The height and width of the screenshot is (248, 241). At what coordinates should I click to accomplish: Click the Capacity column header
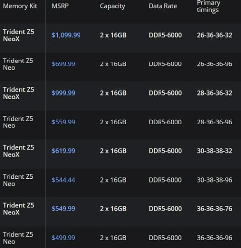112,6
